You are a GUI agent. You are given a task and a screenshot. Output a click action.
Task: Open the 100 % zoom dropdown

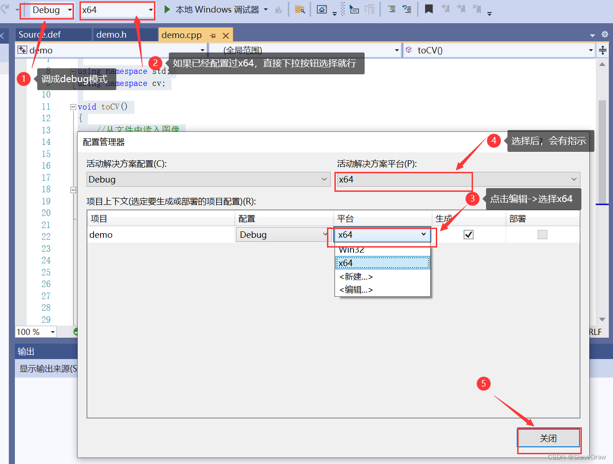click(36, 332)
